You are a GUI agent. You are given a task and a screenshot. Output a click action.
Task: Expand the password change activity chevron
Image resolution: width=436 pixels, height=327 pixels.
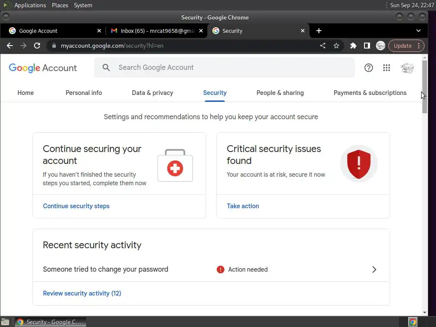374,270
